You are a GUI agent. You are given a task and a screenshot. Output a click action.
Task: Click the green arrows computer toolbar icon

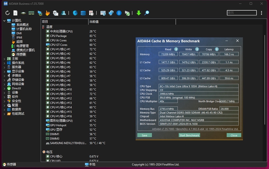coord(127,13)
